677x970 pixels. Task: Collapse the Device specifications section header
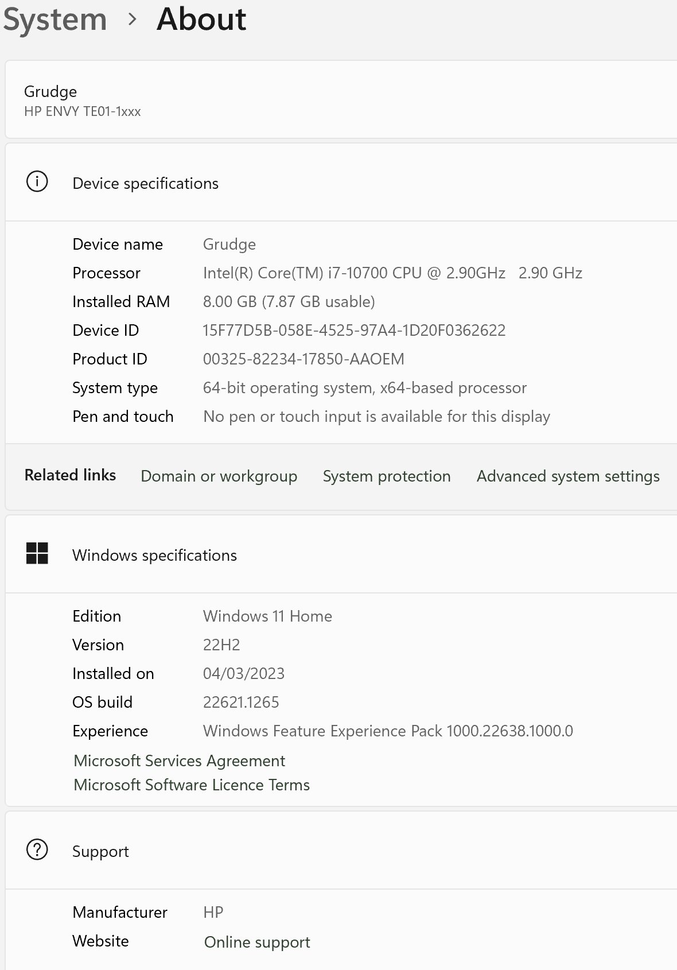(344, 183)
